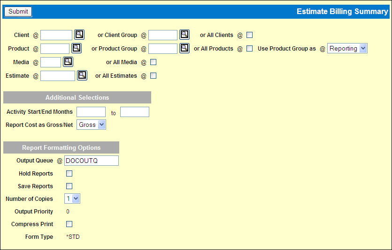Image resolution: width=392 pixels, height=250 pixels.
Task: Expand the Report Cost Gross/Net dropdown
Action: [92, 125]
